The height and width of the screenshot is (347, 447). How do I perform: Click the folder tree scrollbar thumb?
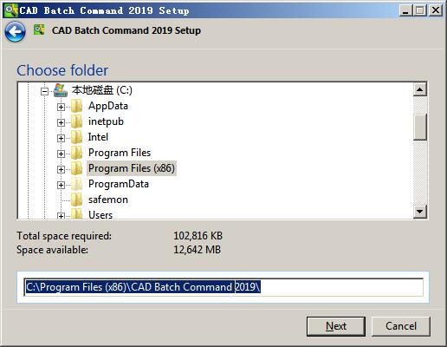[420, 127]
